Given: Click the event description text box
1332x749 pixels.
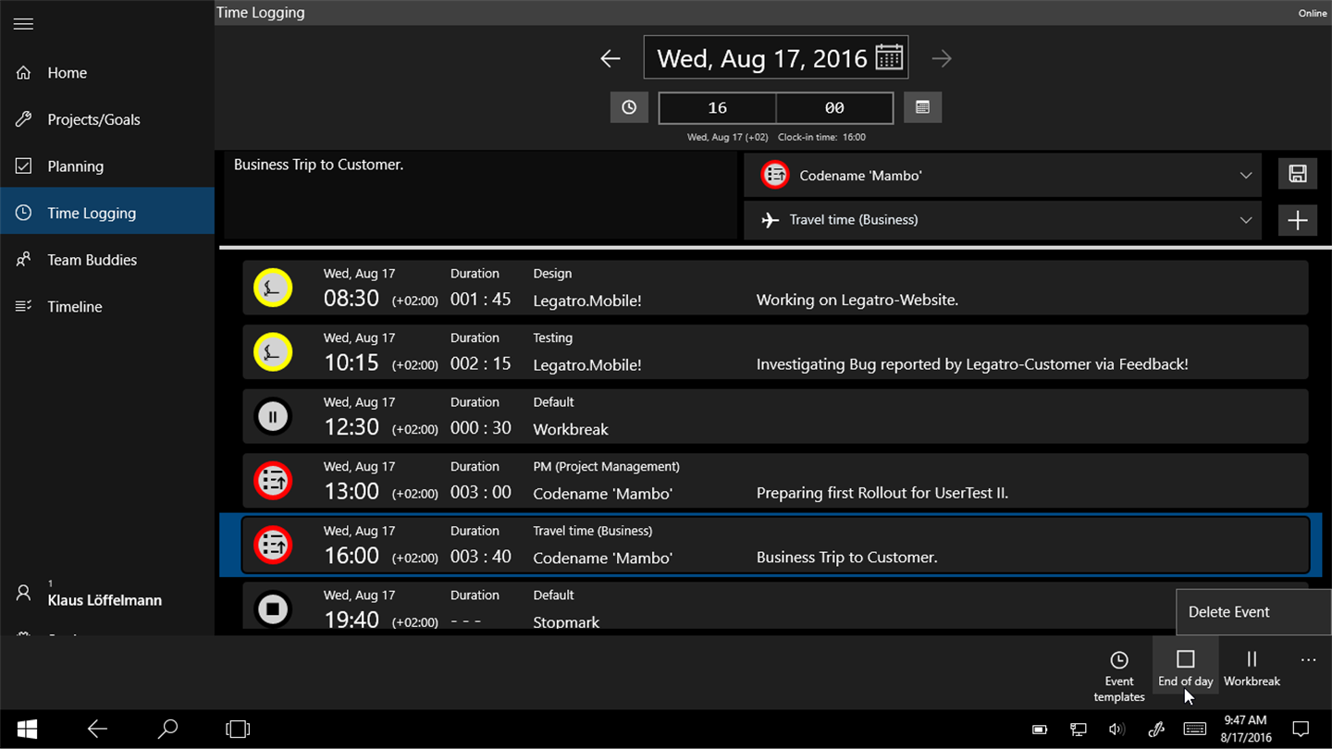Looking at the screenshot, I should click(x=480, y=196).
